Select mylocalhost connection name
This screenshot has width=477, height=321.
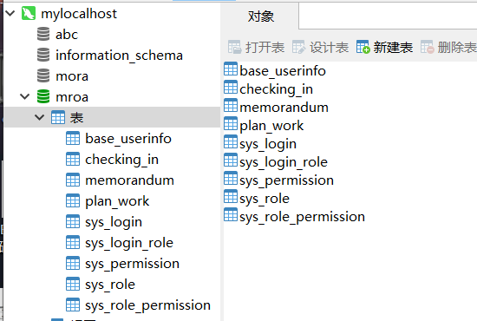(x=79, y=14)
